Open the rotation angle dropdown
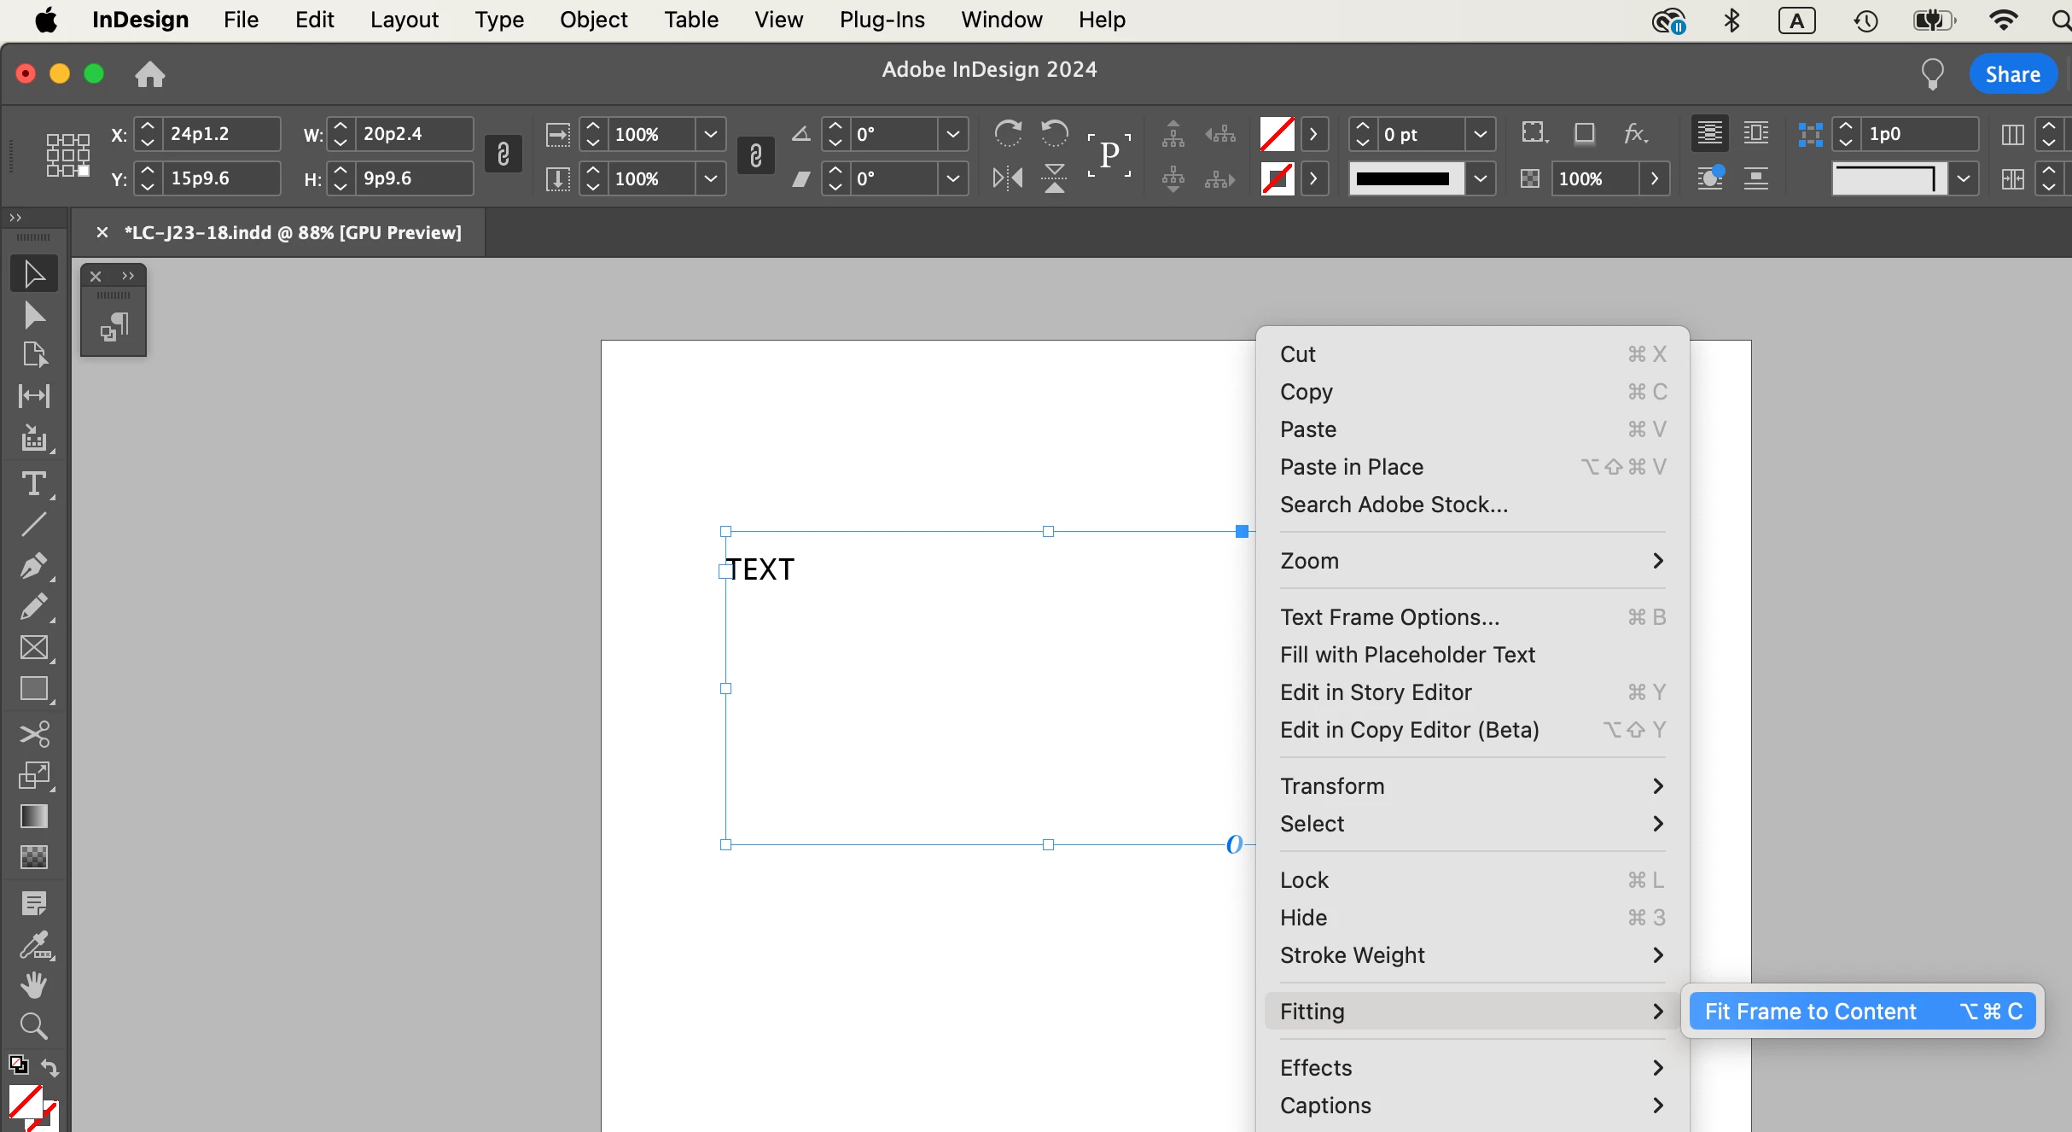Image resolution: width=2072 pixels, height=1132 pixels. 953,134
